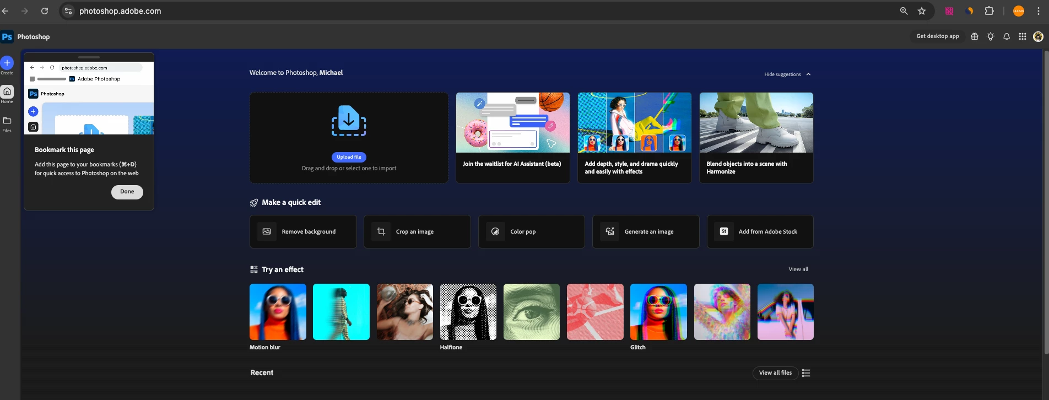
Task: Open notifications bell icon
Action: 1007,36
